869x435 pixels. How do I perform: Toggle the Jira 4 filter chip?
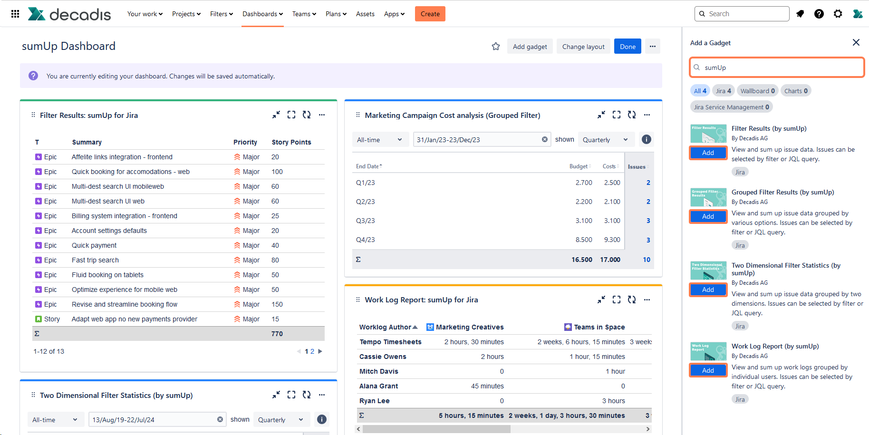click(723, 90)
